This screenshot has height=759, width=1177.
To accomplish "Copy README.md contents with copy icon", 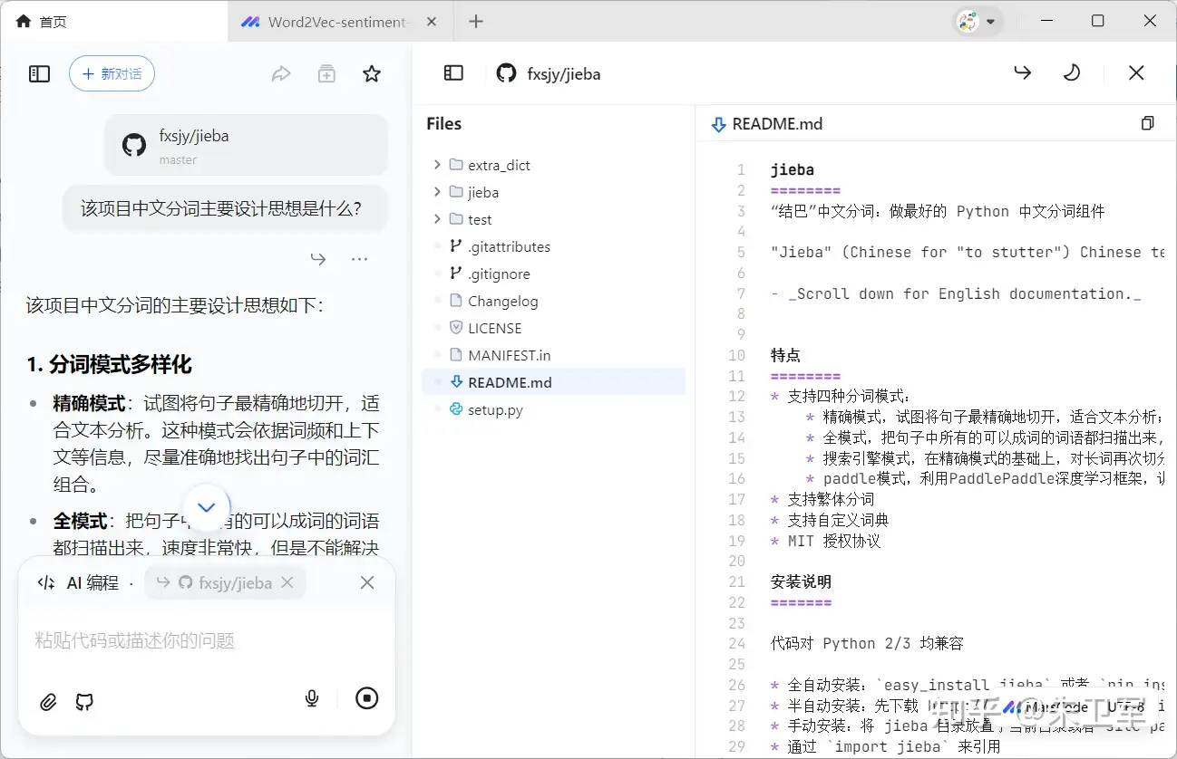I will point(1148,124).
